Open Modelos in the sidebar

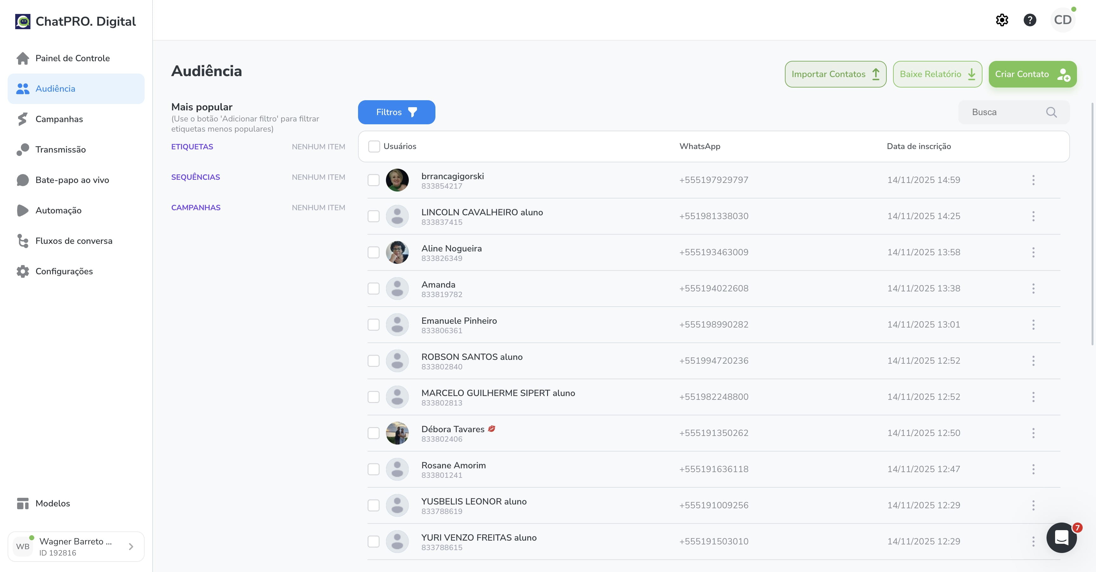[76, 503]
